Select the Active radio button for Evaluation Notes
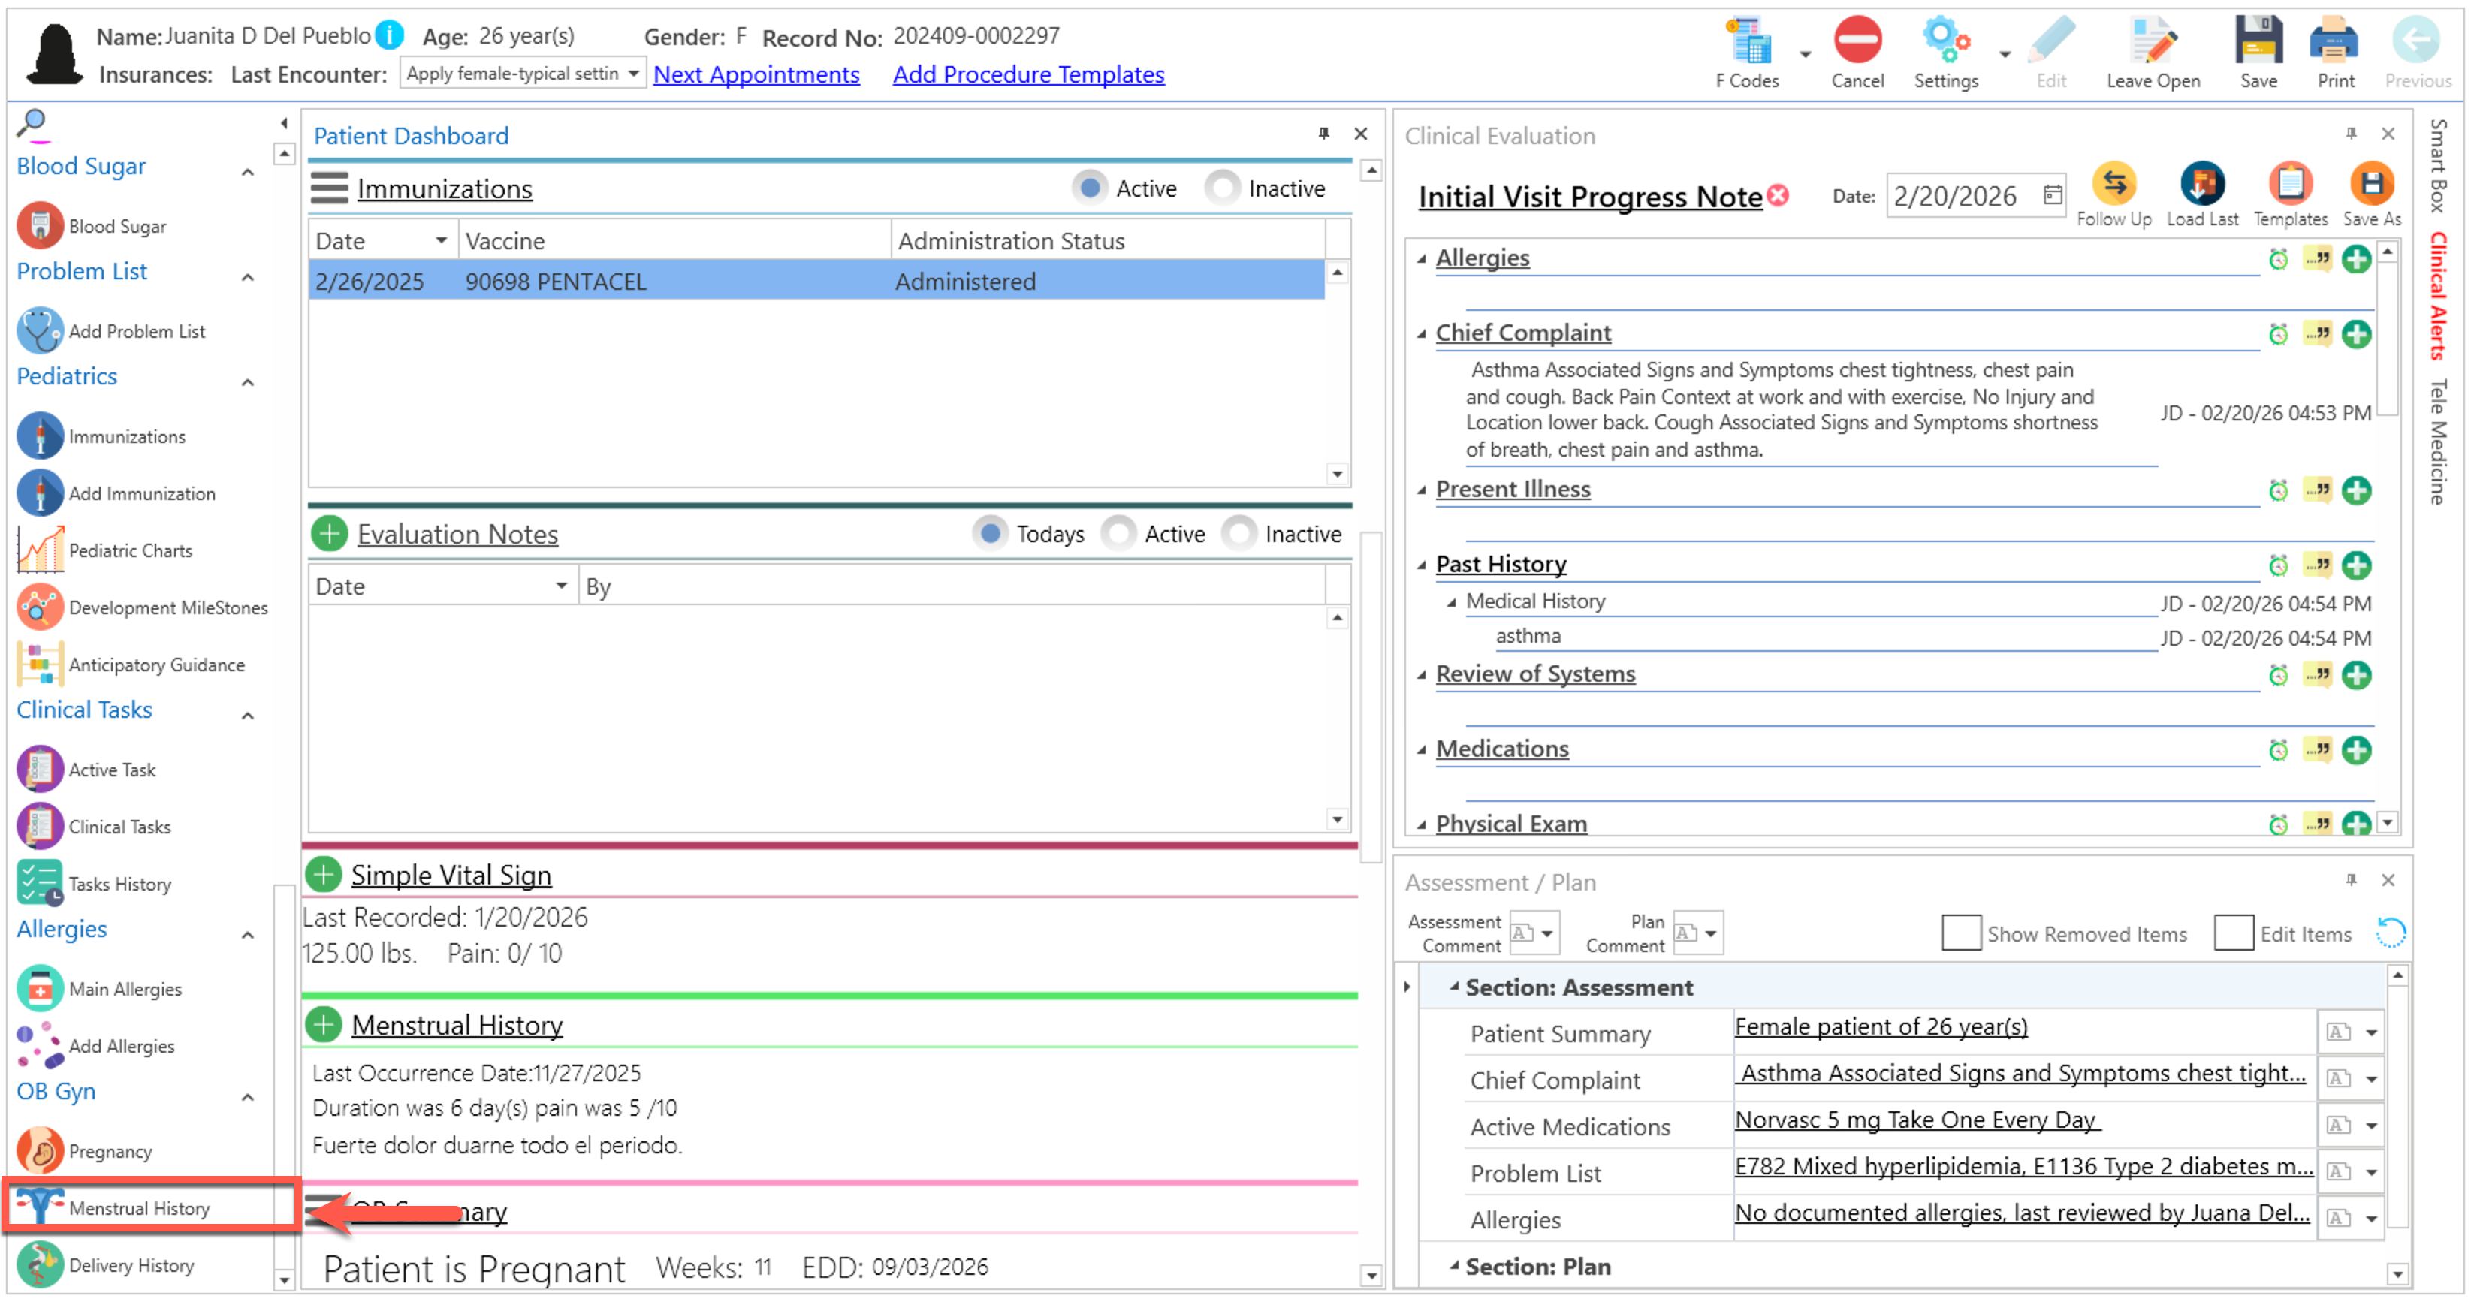 click(1118, 533)
